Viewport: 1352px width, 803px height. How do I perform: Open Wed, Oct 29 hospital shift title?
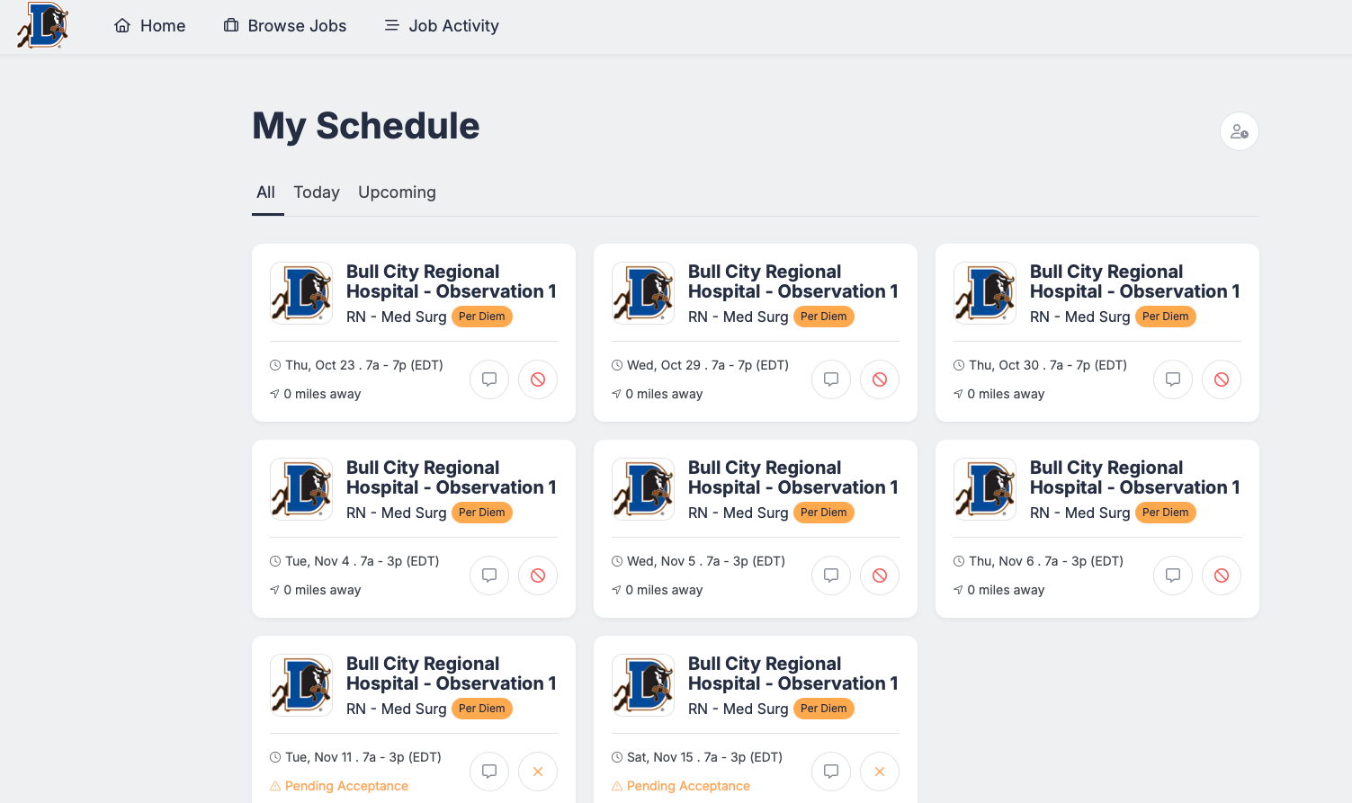(792, 281)
